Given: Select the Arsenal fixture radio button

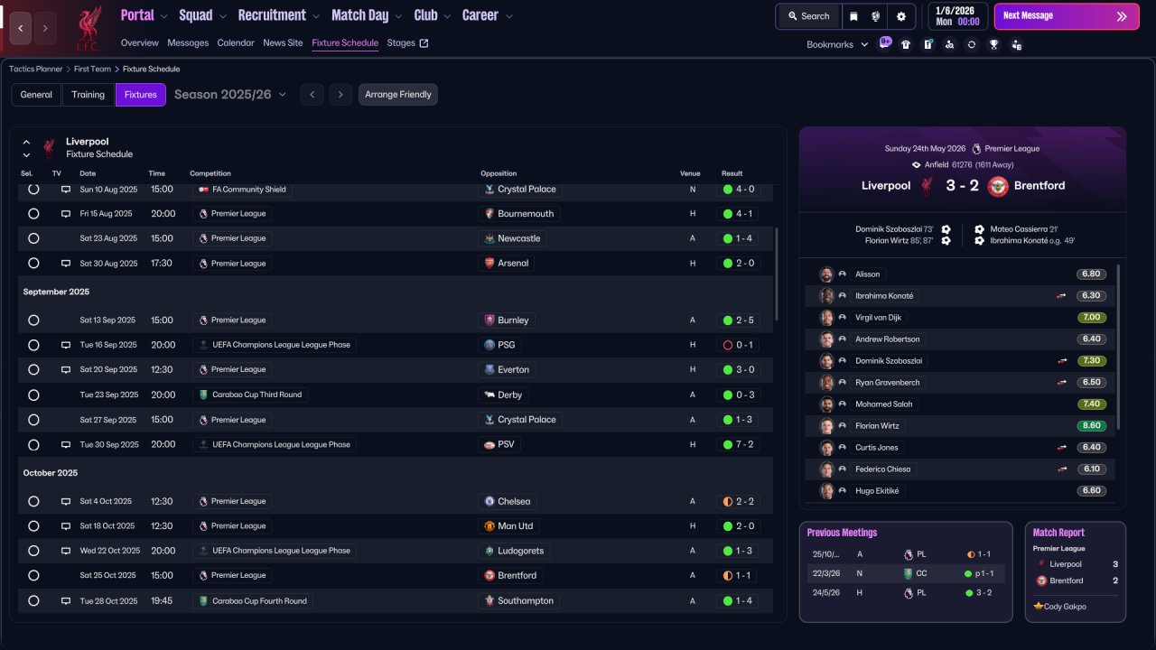Looking at the screenshot, I should [x=33, y=264].
